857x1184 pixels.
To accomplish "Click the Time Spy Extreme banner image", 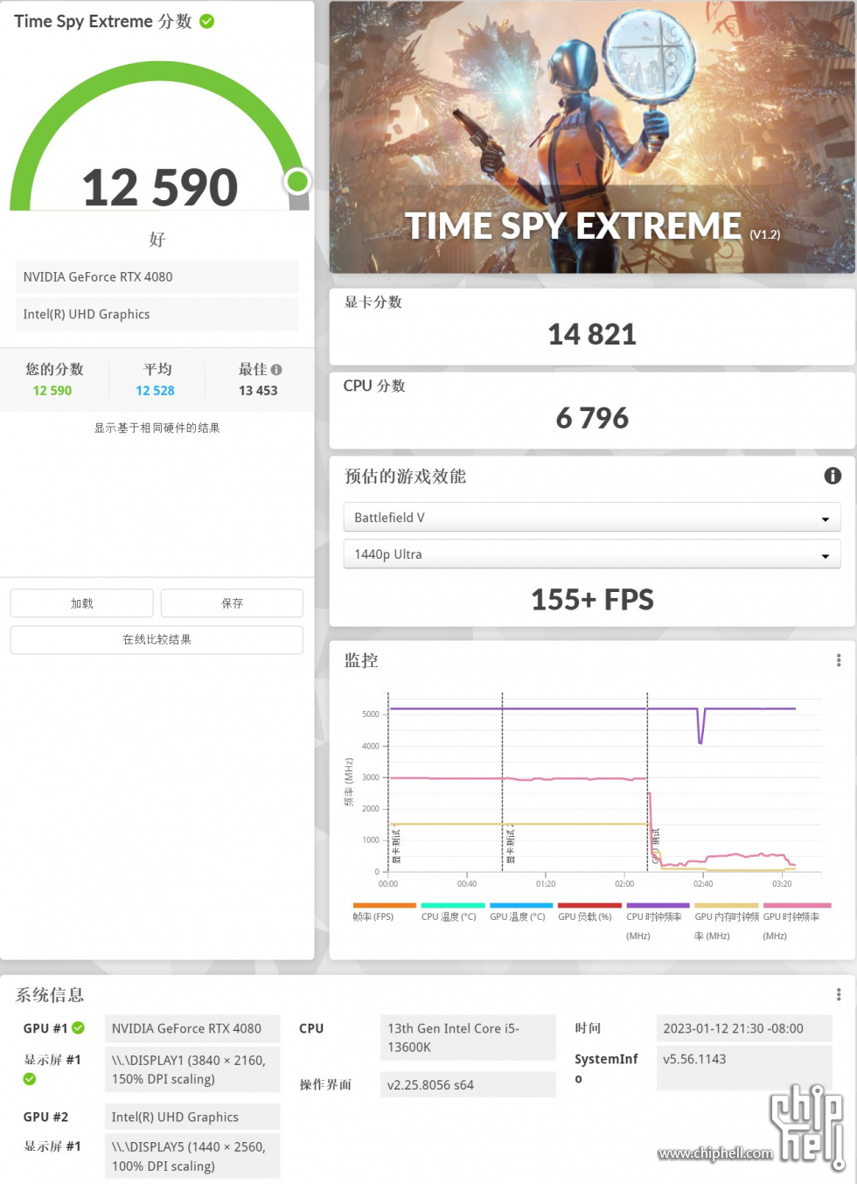I will [x=592, y=137].
